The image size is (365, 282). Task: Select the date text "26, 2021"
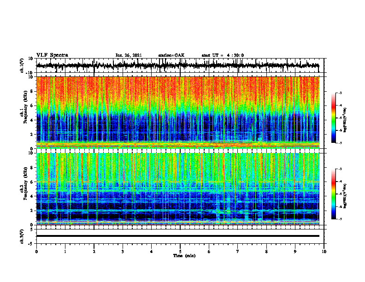pos(133,55)
